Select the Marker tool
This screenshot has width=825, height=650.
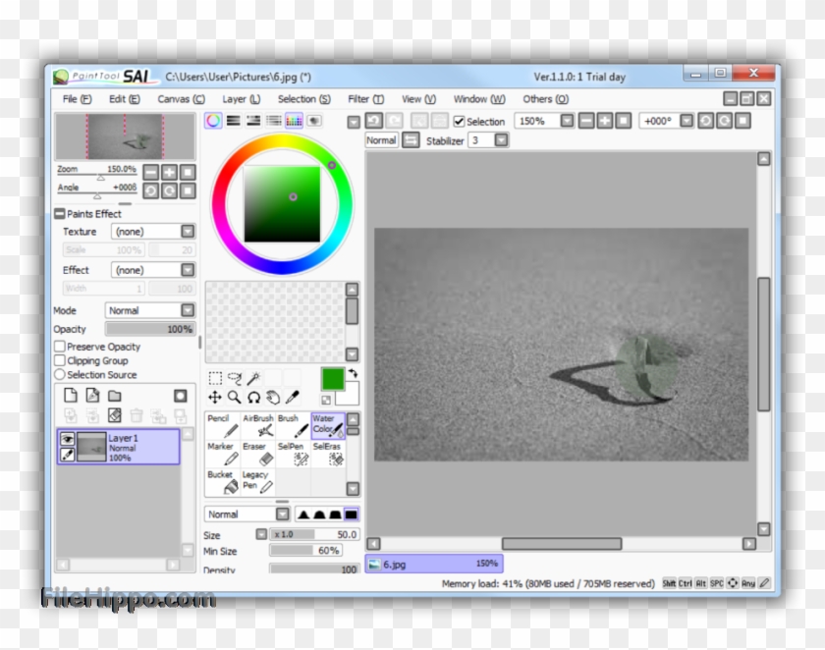click(x=221, y=452)
